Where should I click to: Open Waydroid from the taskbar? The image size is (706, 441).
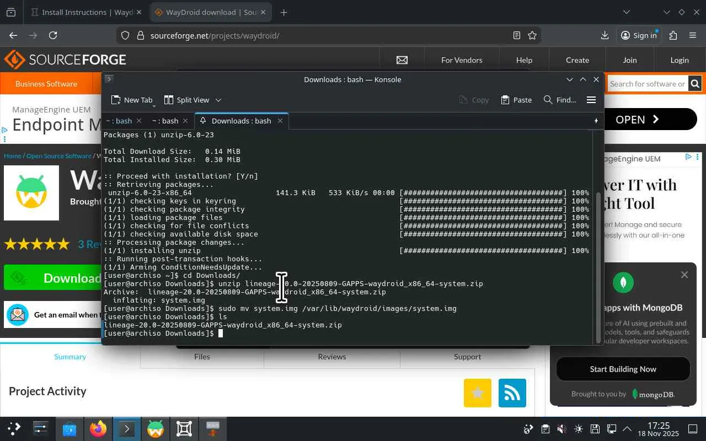tap(156, 428)
